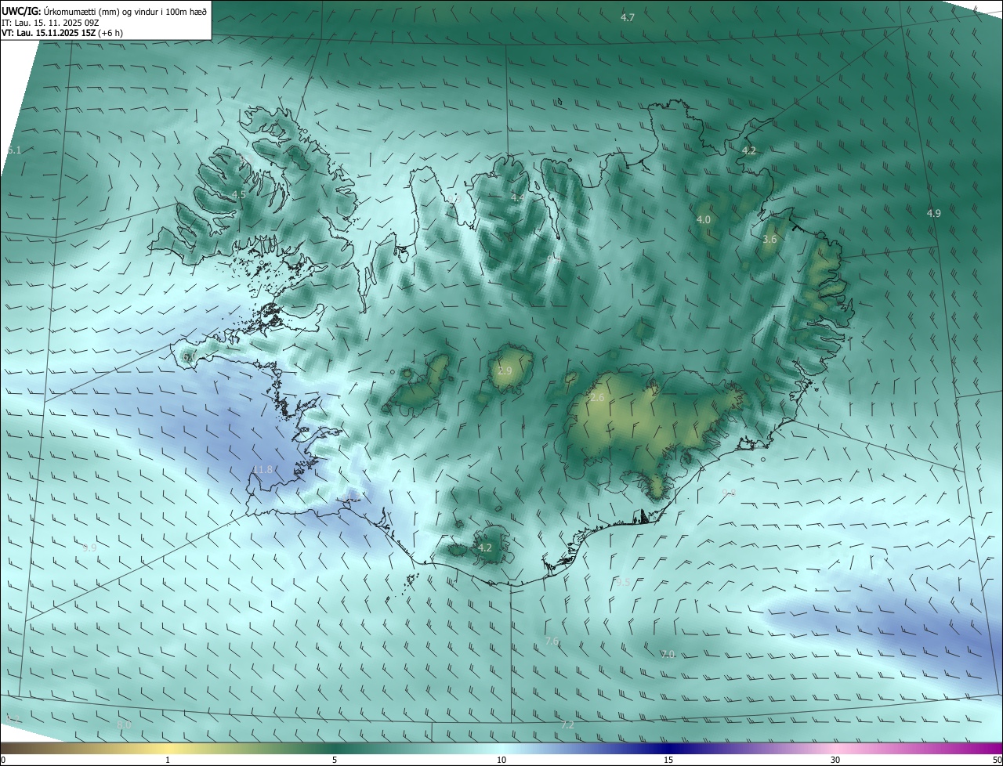Click the colorbar tick label 15
This screenshot has width=1003, height=766.
(x=668, y=760)
